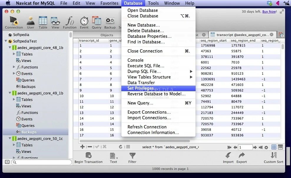Expand Events under aedes_aegypti_core_48_1b
Viewport: 291px width, 178px height.
tap(14, 74)
